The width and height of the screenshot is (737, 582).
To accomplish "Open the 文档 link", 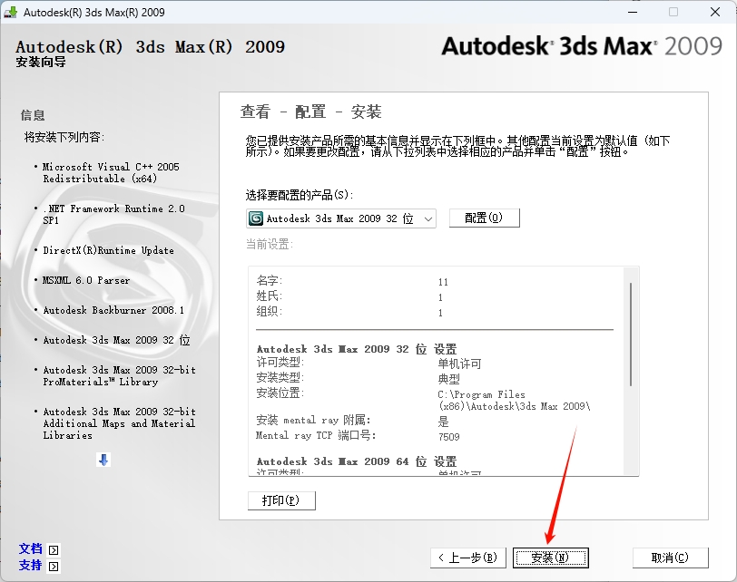I will tap(31, 549).
